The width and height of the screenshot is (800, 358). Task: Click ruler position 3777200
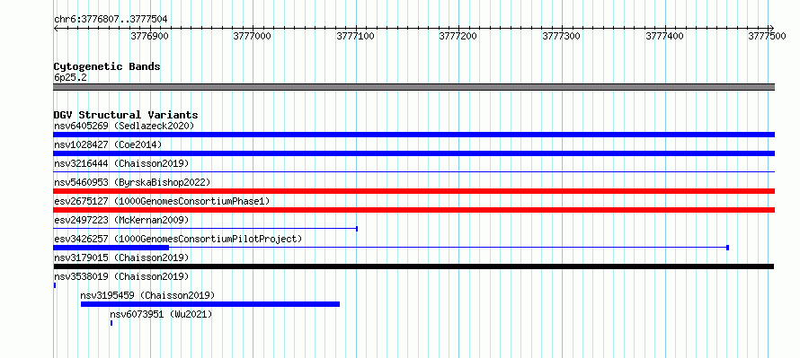[458, 36]
